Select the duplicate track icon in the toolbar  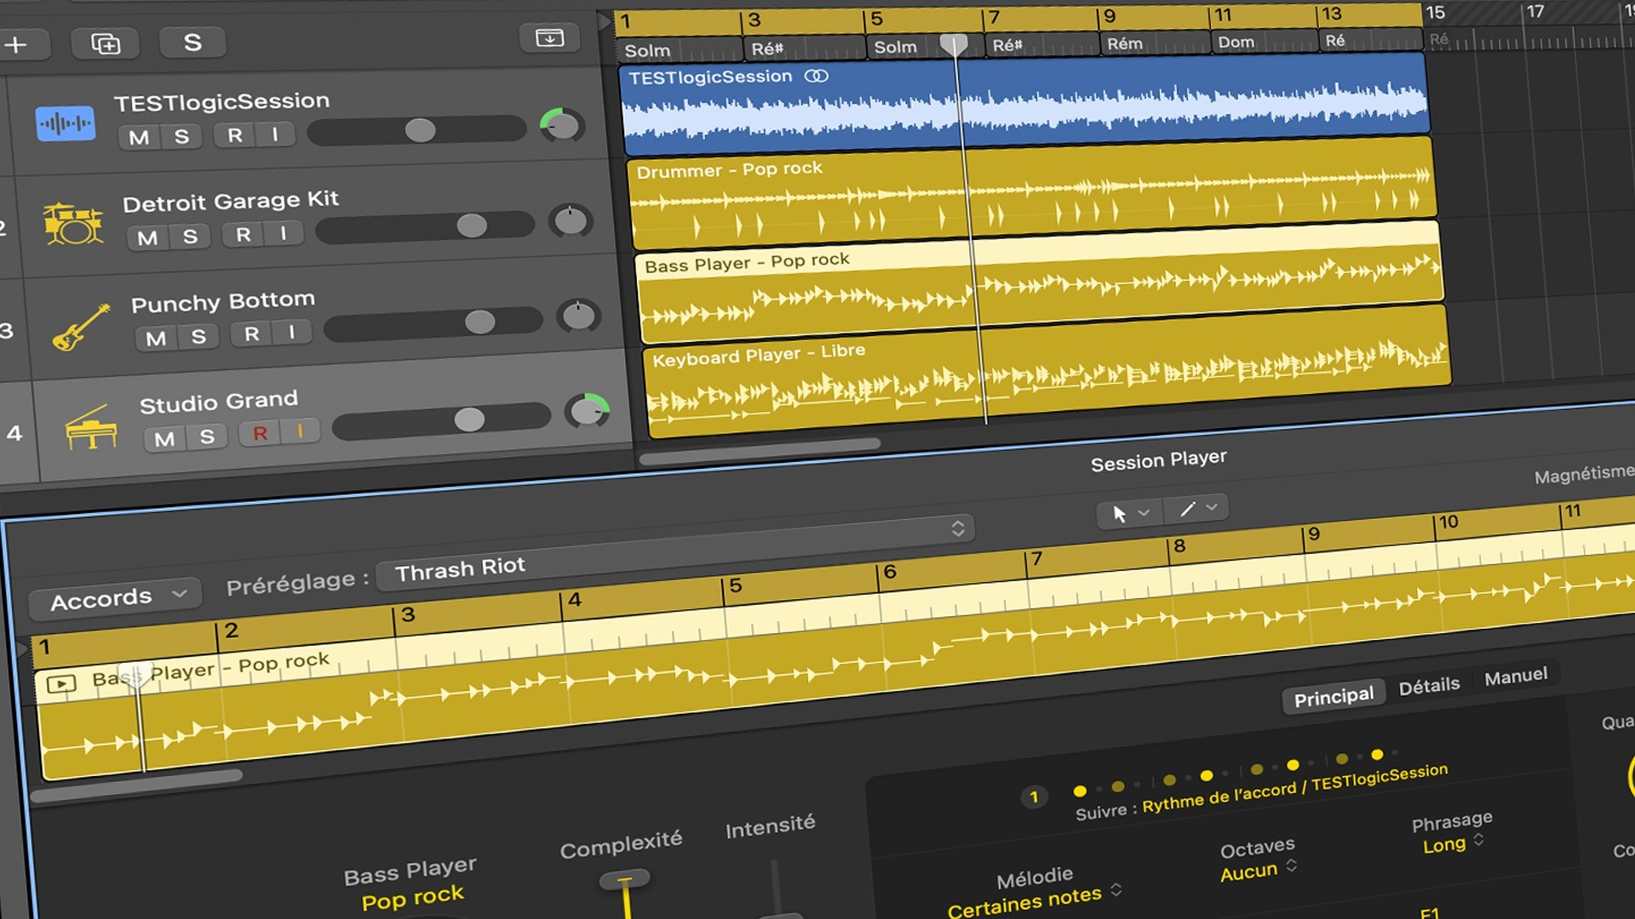point(106,44)
